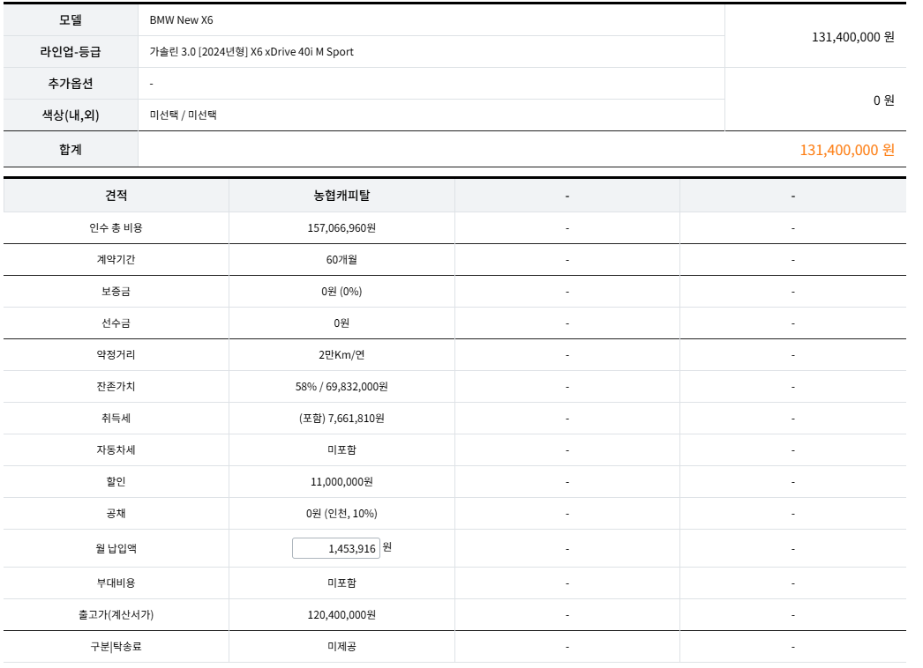Click the discount value 11,000,000원

coord(341,482)
